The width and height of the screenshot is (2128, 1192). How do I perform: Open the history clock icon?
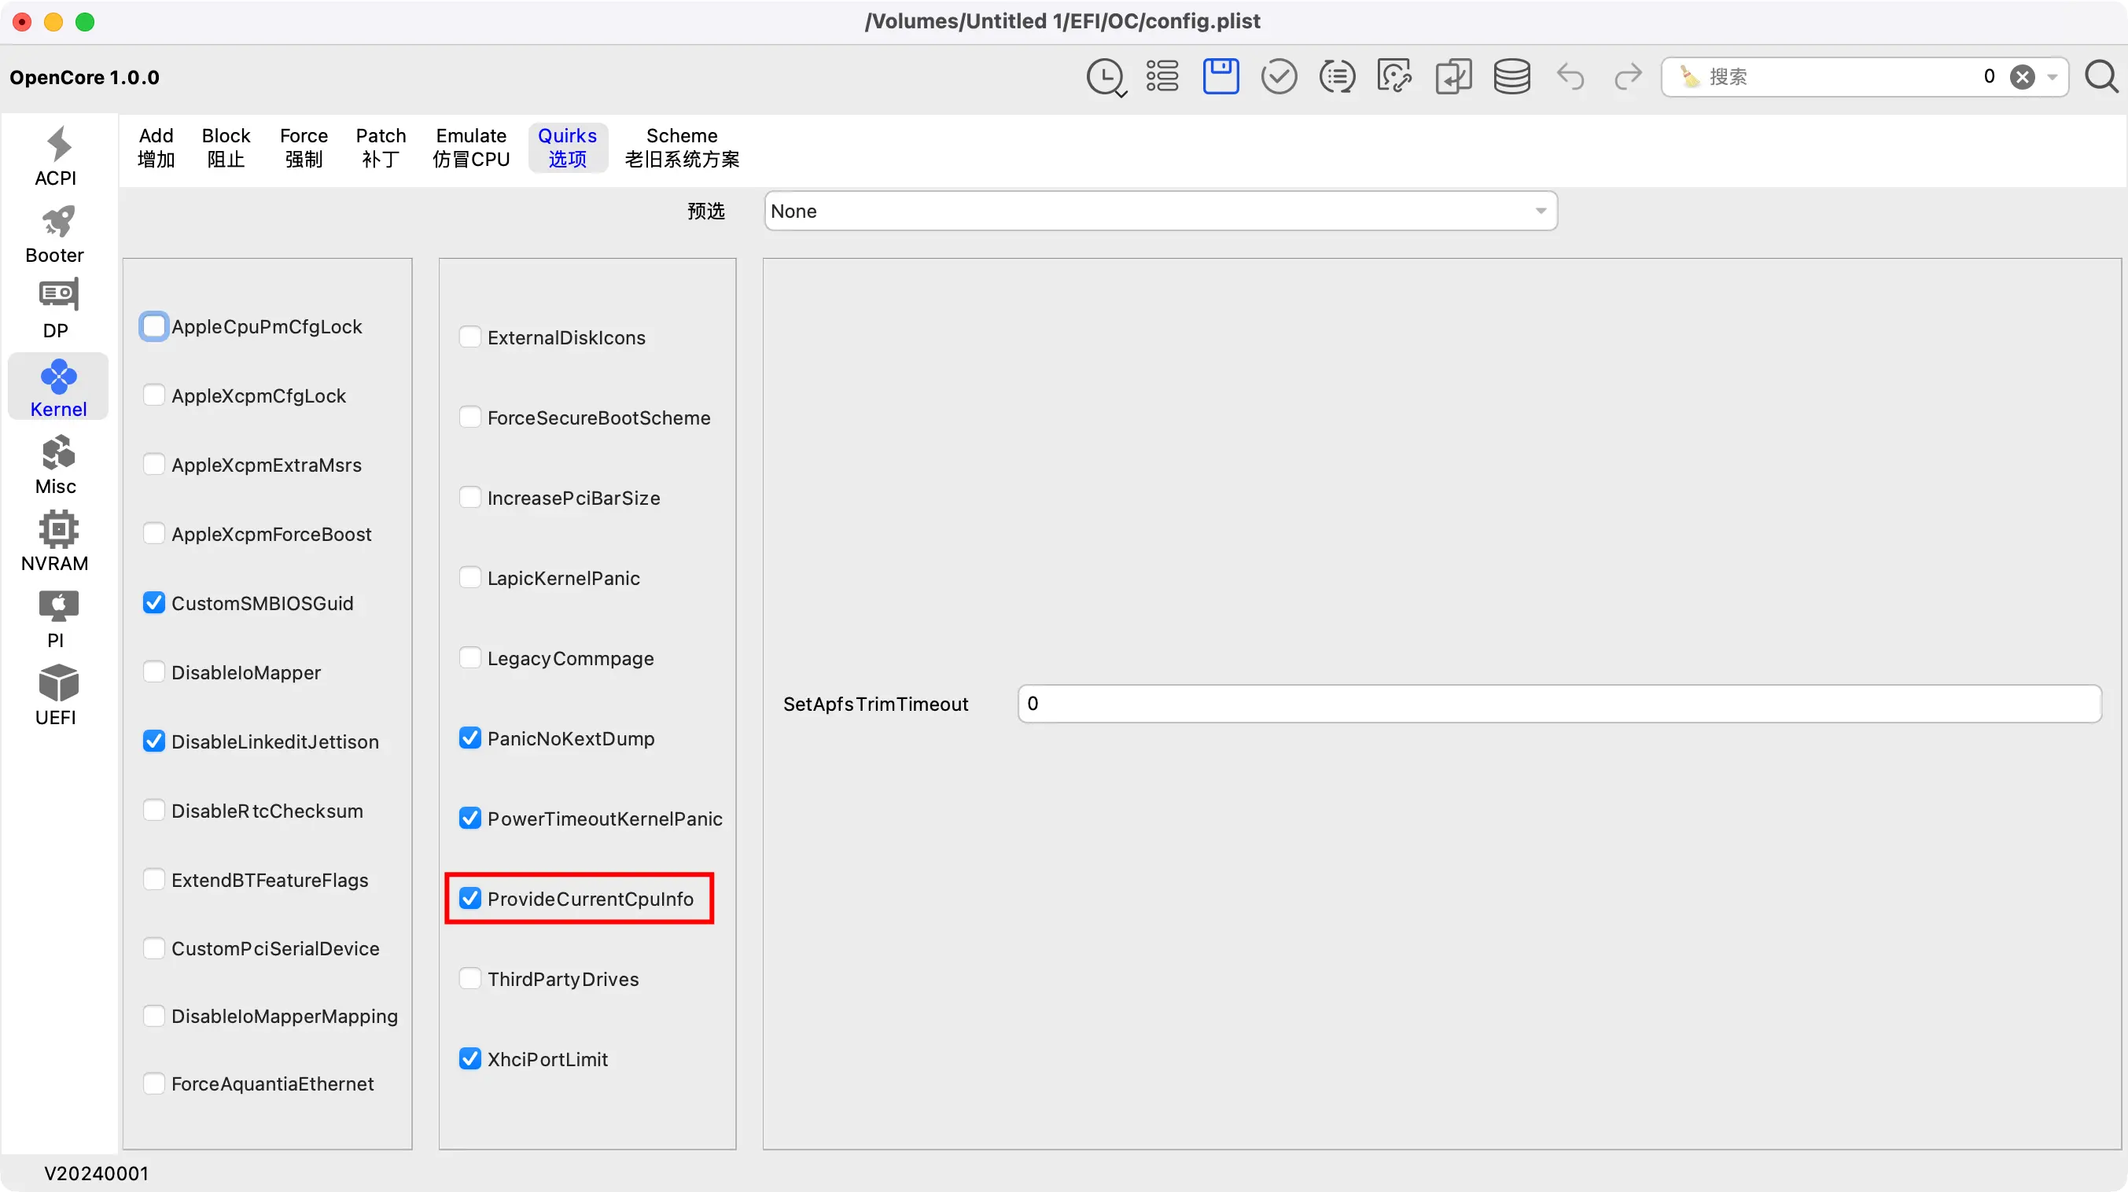[1106, 77]
